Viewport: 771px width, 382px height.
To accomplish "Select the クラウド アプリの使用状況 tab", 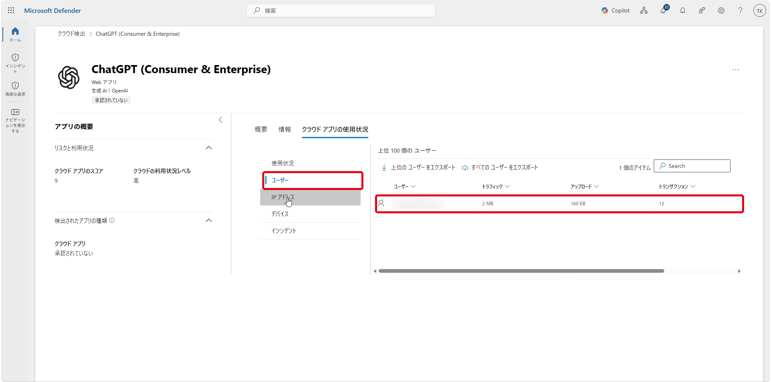I will 335,129.
